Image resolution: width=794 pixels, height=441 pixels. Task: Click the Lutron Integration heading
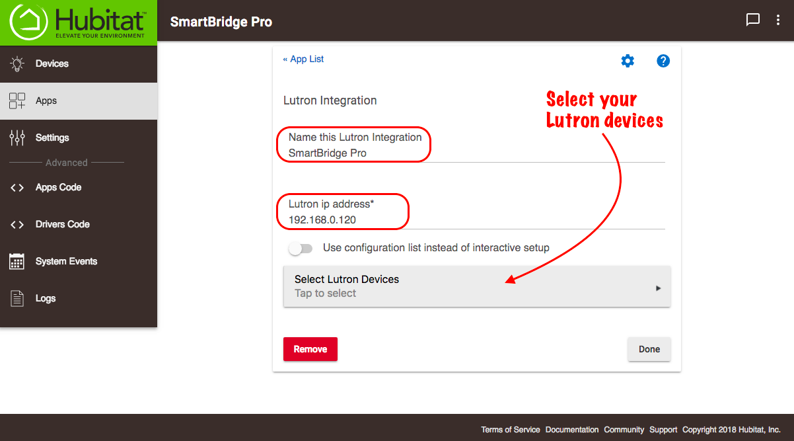(330, 100)
